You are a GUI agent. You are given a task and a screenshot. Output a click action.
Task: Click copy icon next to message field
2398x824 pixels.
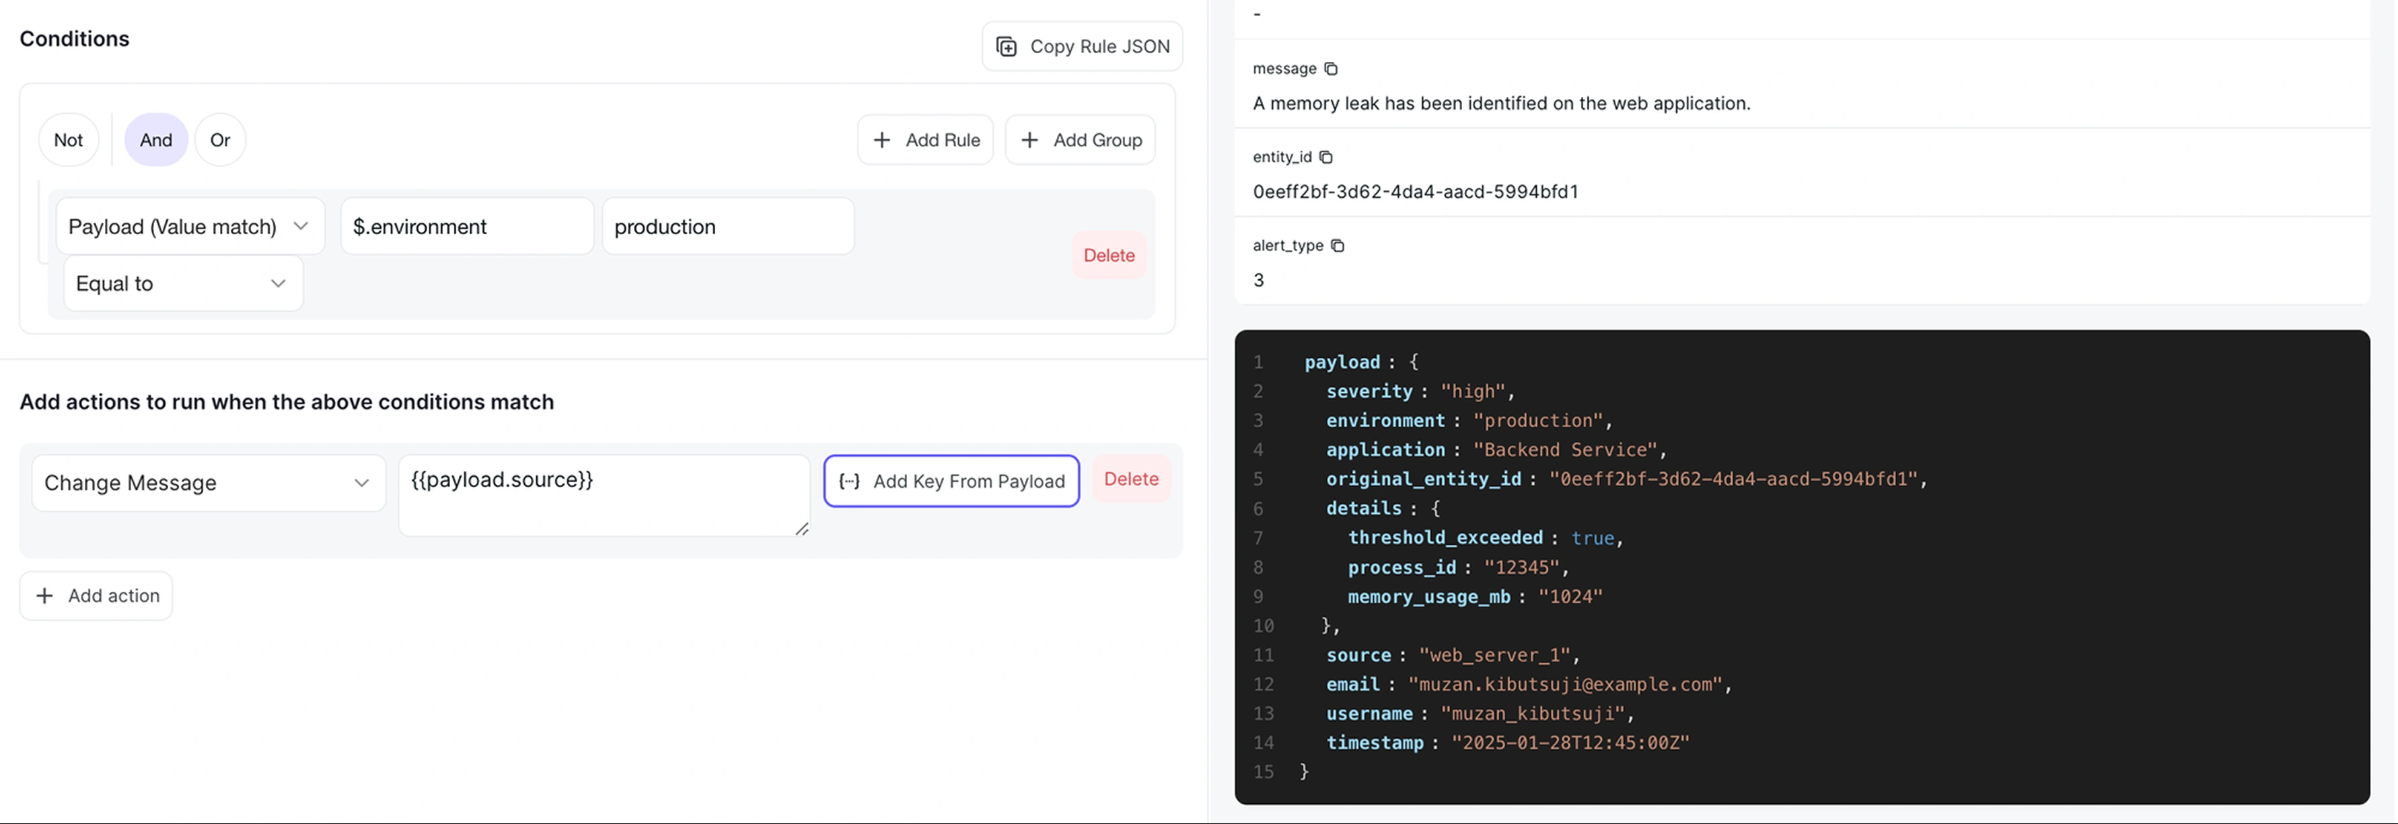[x=1330, y=69]
